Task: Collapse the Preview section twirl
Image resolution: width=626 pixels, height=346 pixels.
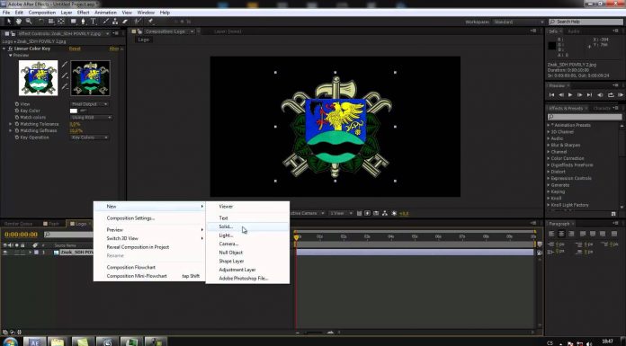Action: point(11,55)
